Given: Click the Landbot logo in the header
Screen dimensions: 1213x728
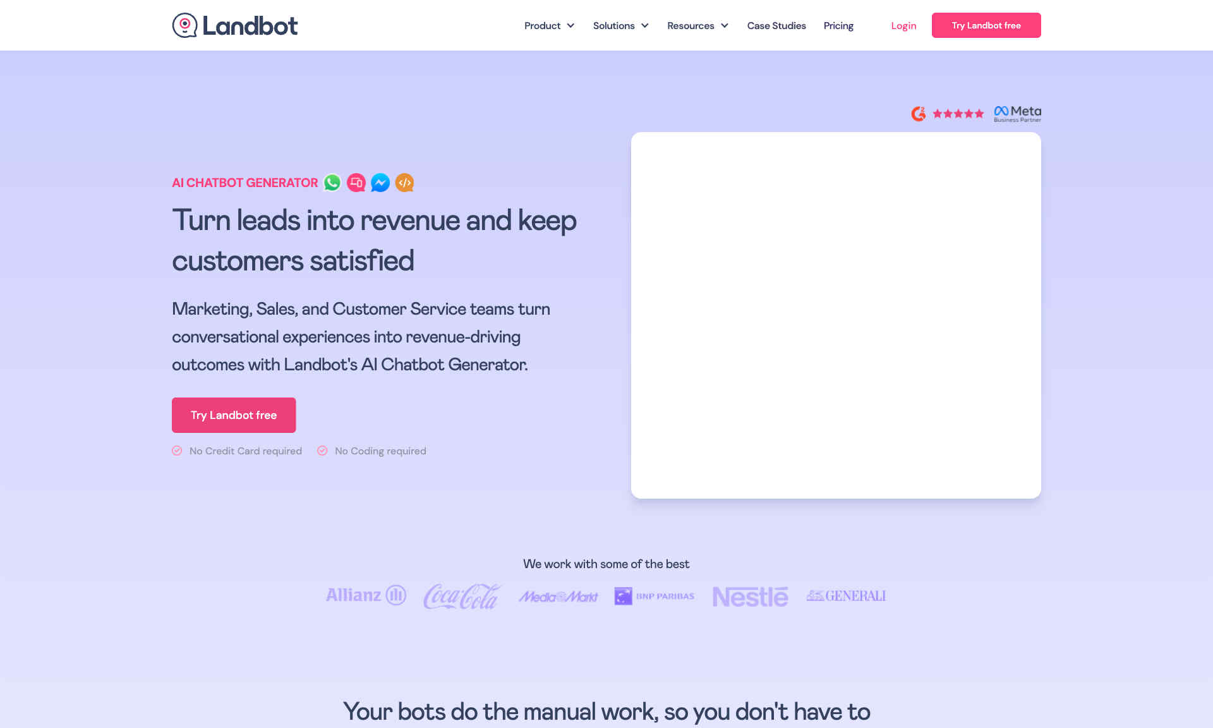Looking at the screenshot, I should [234, 25].
